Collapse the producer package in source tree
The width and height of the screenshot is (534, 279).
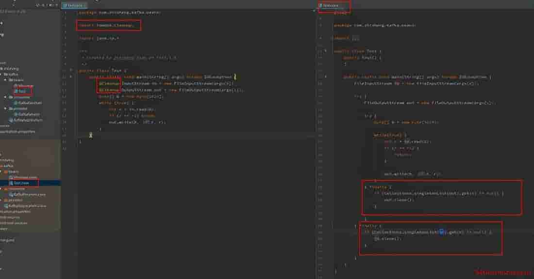click(5, 108)
